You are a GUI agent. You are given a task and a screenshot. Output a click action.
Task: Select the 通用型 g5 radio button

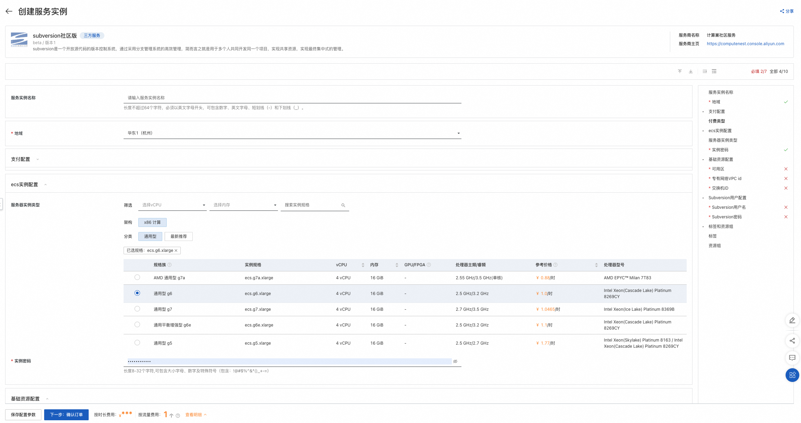pos(137,343)
